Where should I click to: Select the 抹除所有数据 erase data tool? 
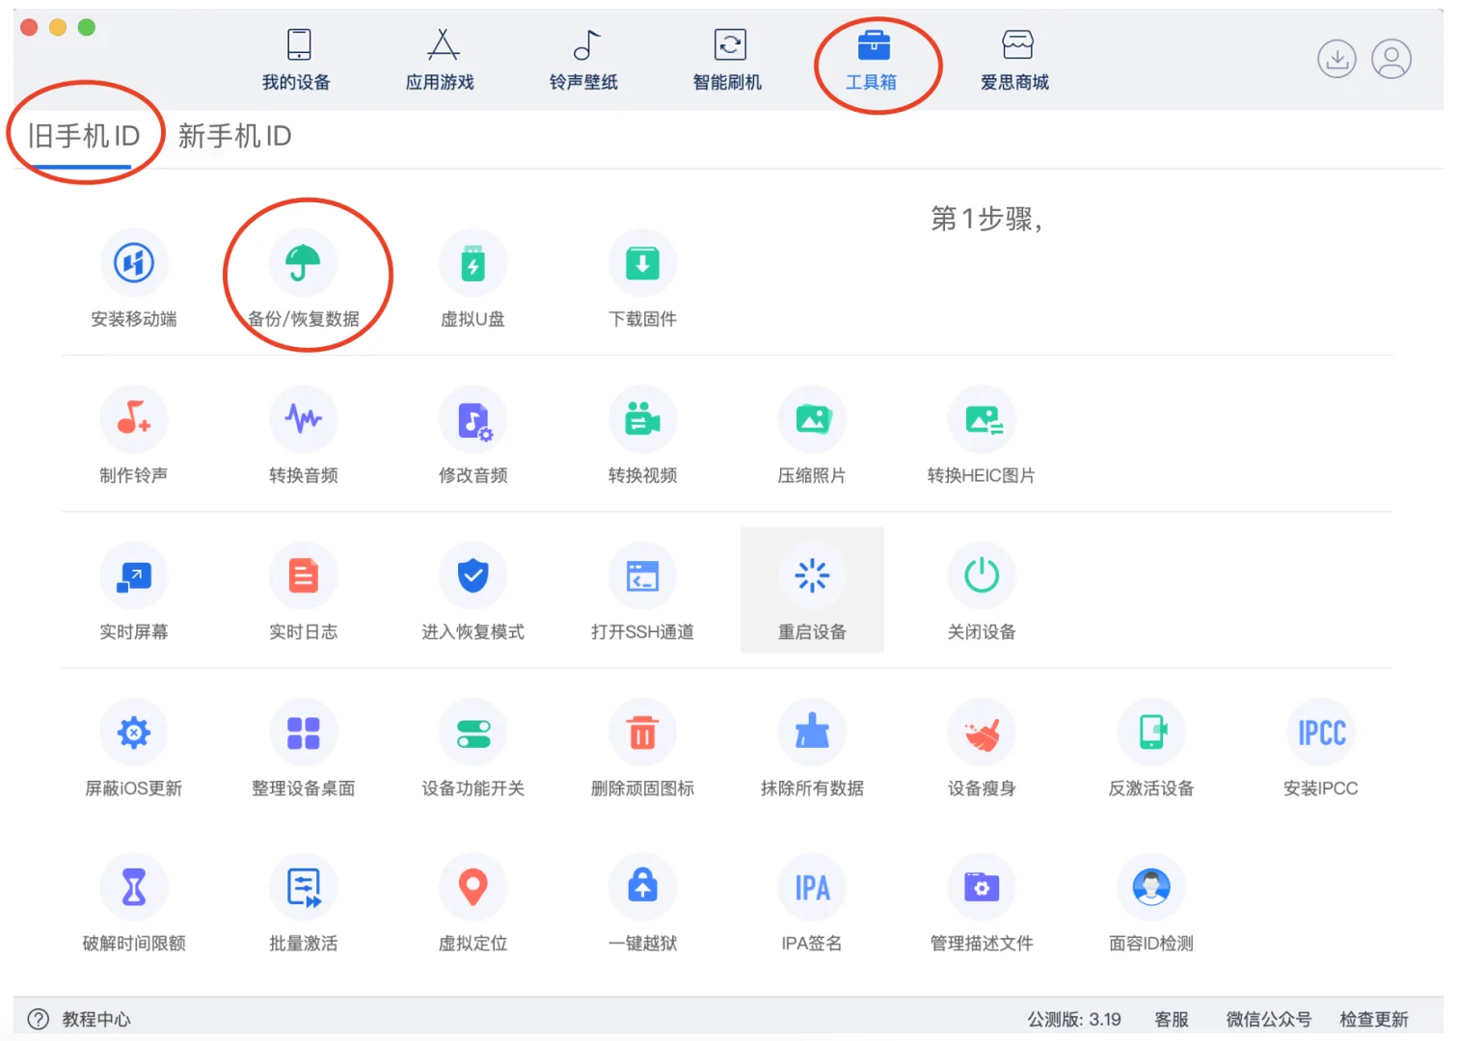[812, 748]
